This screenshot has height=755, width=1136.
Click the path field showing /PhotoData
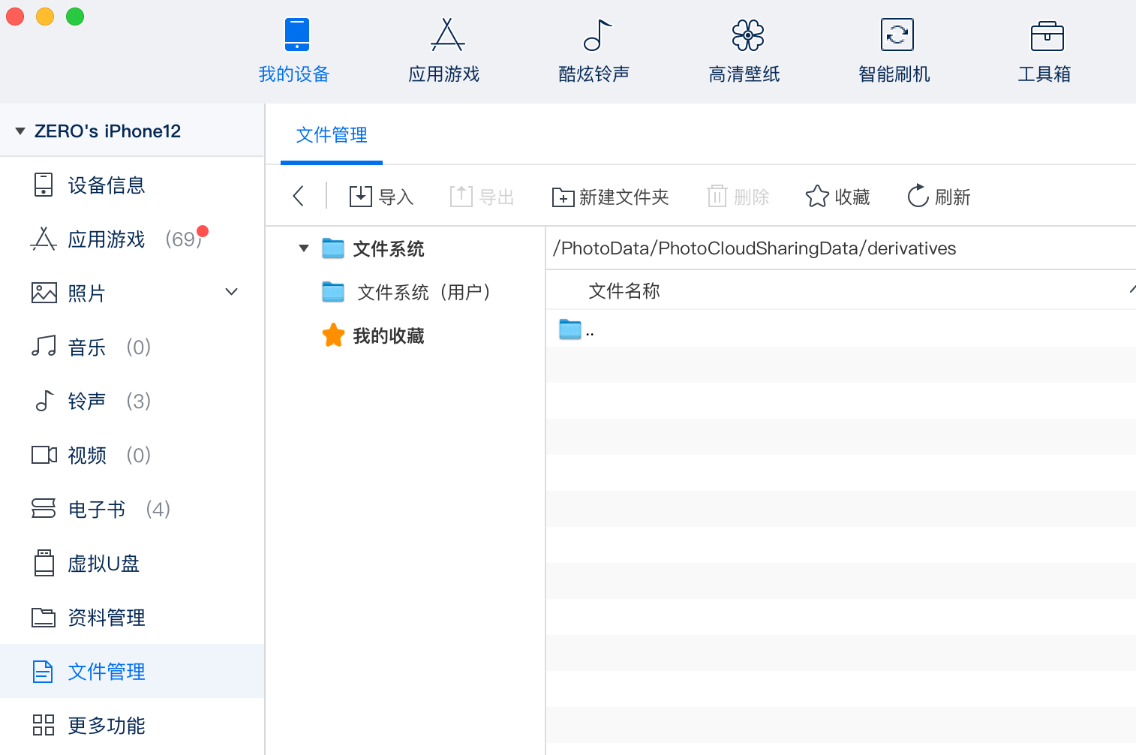pyautogui.click(x=754, y=248)
